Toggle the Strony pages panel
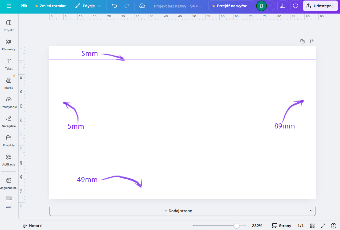This screenshot has height=230, width=340. pos(282,226)
